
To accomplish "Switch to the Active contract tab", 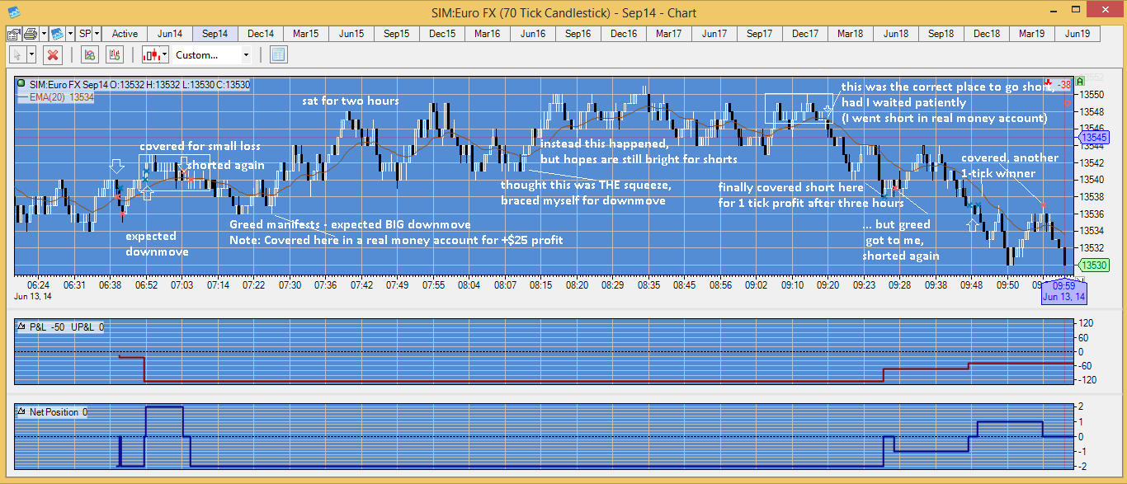I will click(125, 34).
